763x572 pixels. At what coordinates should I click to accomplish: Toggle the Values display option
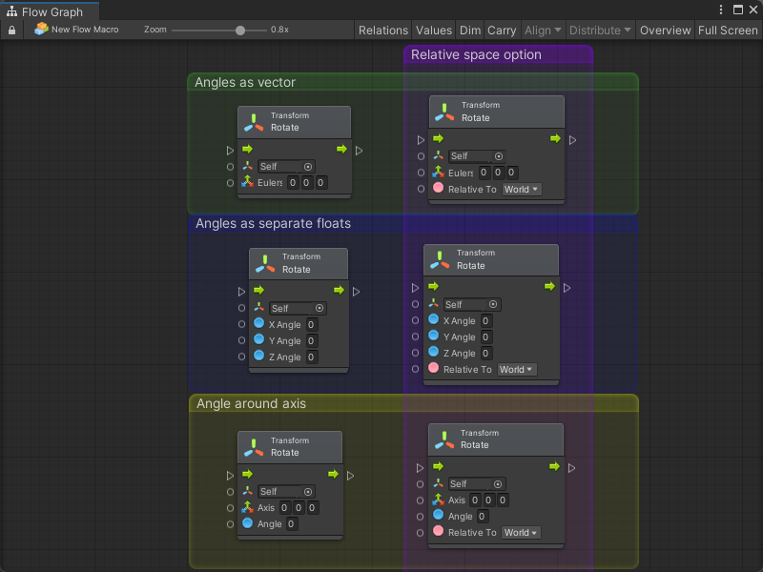(x=434, y=31)
